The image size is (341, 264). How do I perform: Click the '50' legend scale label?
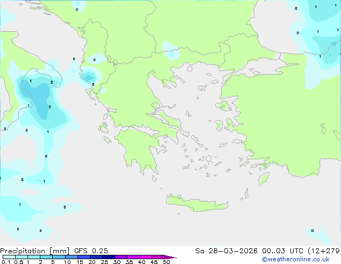click(166, 262)
